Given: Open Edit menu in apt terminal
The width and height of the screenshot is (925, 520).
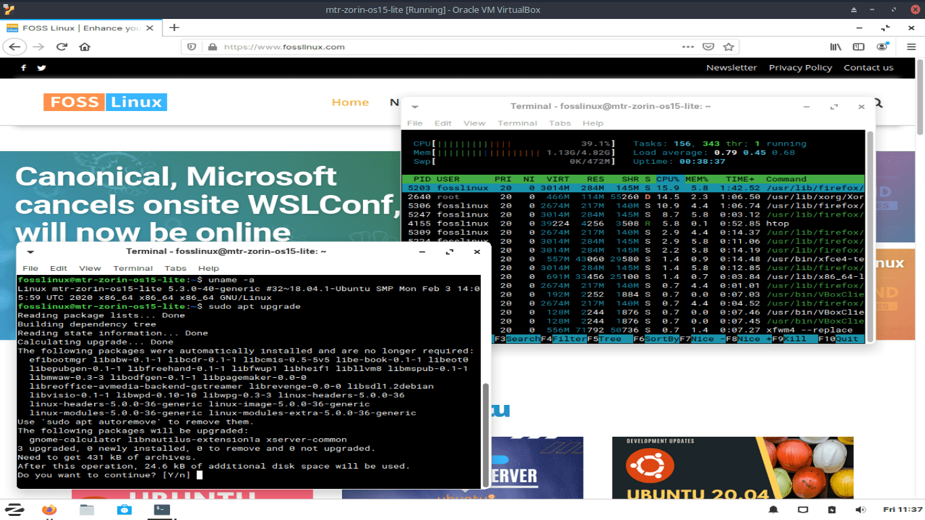Looking at the screenshot, I should tap(58, 268).
